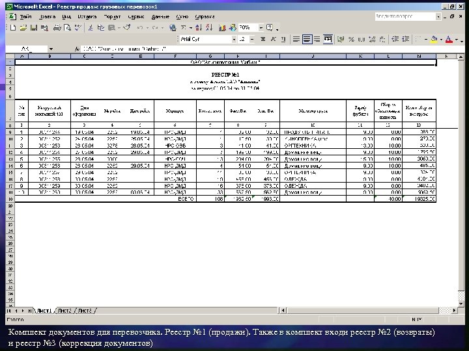This screenshot has height=351, width=469.
Task: Sort descending using the Z-A icon
Action: click(209, 28)
